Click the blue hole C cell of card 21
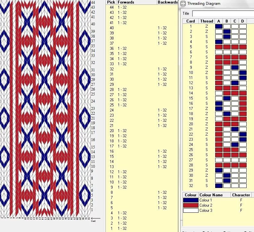 [x=235, y=129]
